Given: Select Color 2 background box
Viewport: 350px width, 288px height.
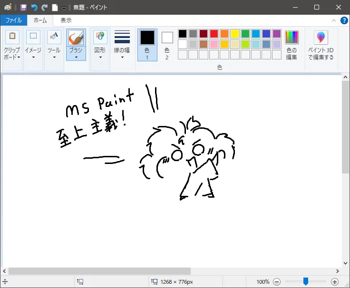Looking at the screenshot, I should click(x=167, y=38).
